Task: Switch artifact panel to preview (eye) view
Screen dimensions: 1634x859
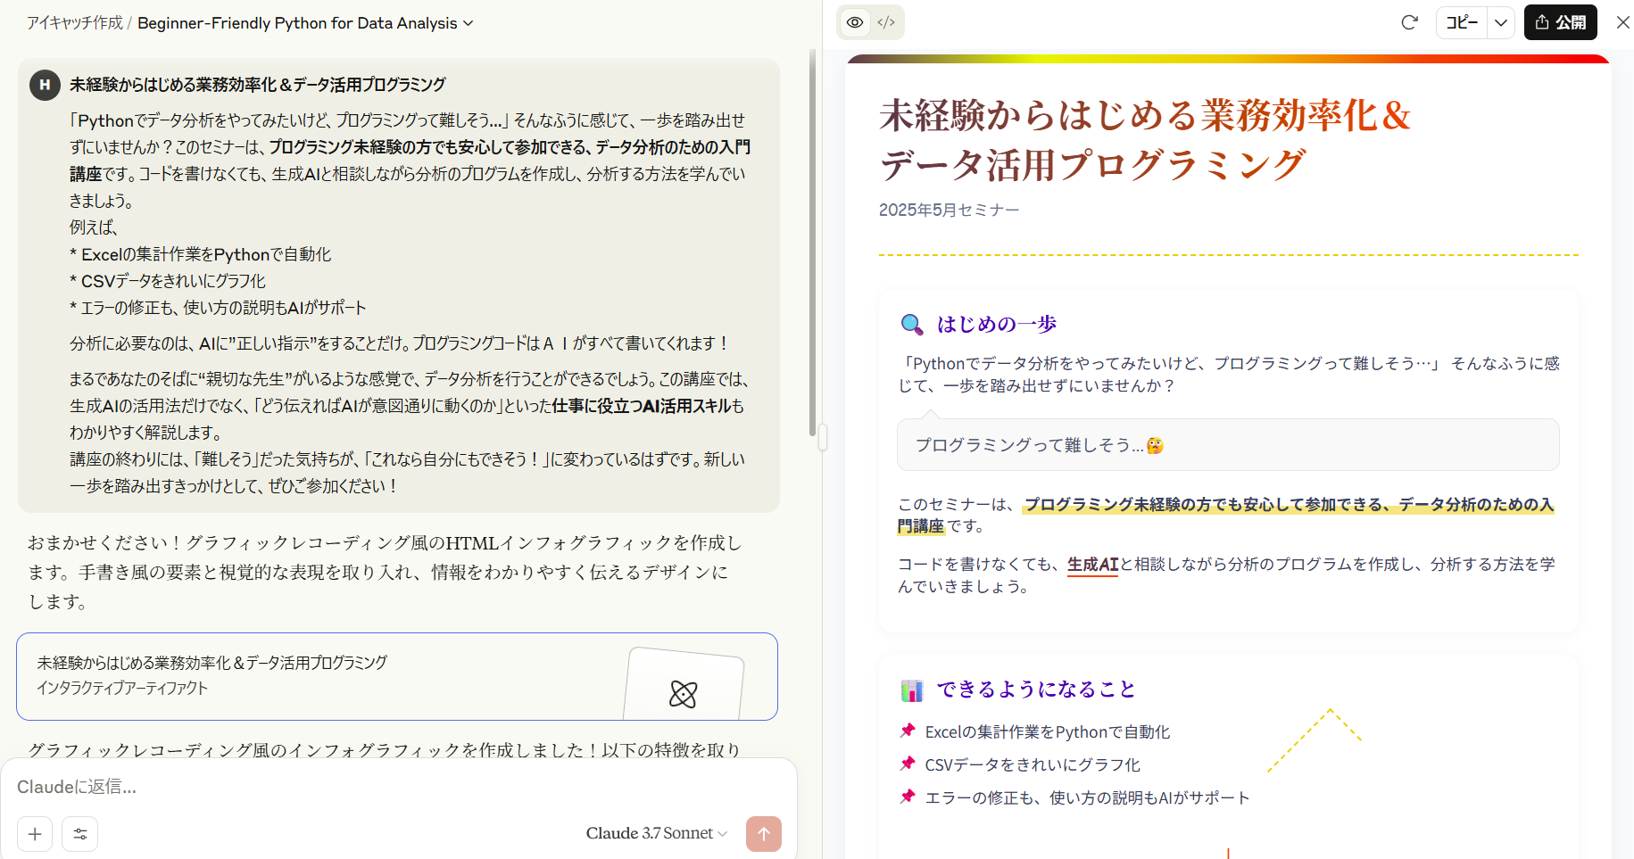Action: point(854,22)
